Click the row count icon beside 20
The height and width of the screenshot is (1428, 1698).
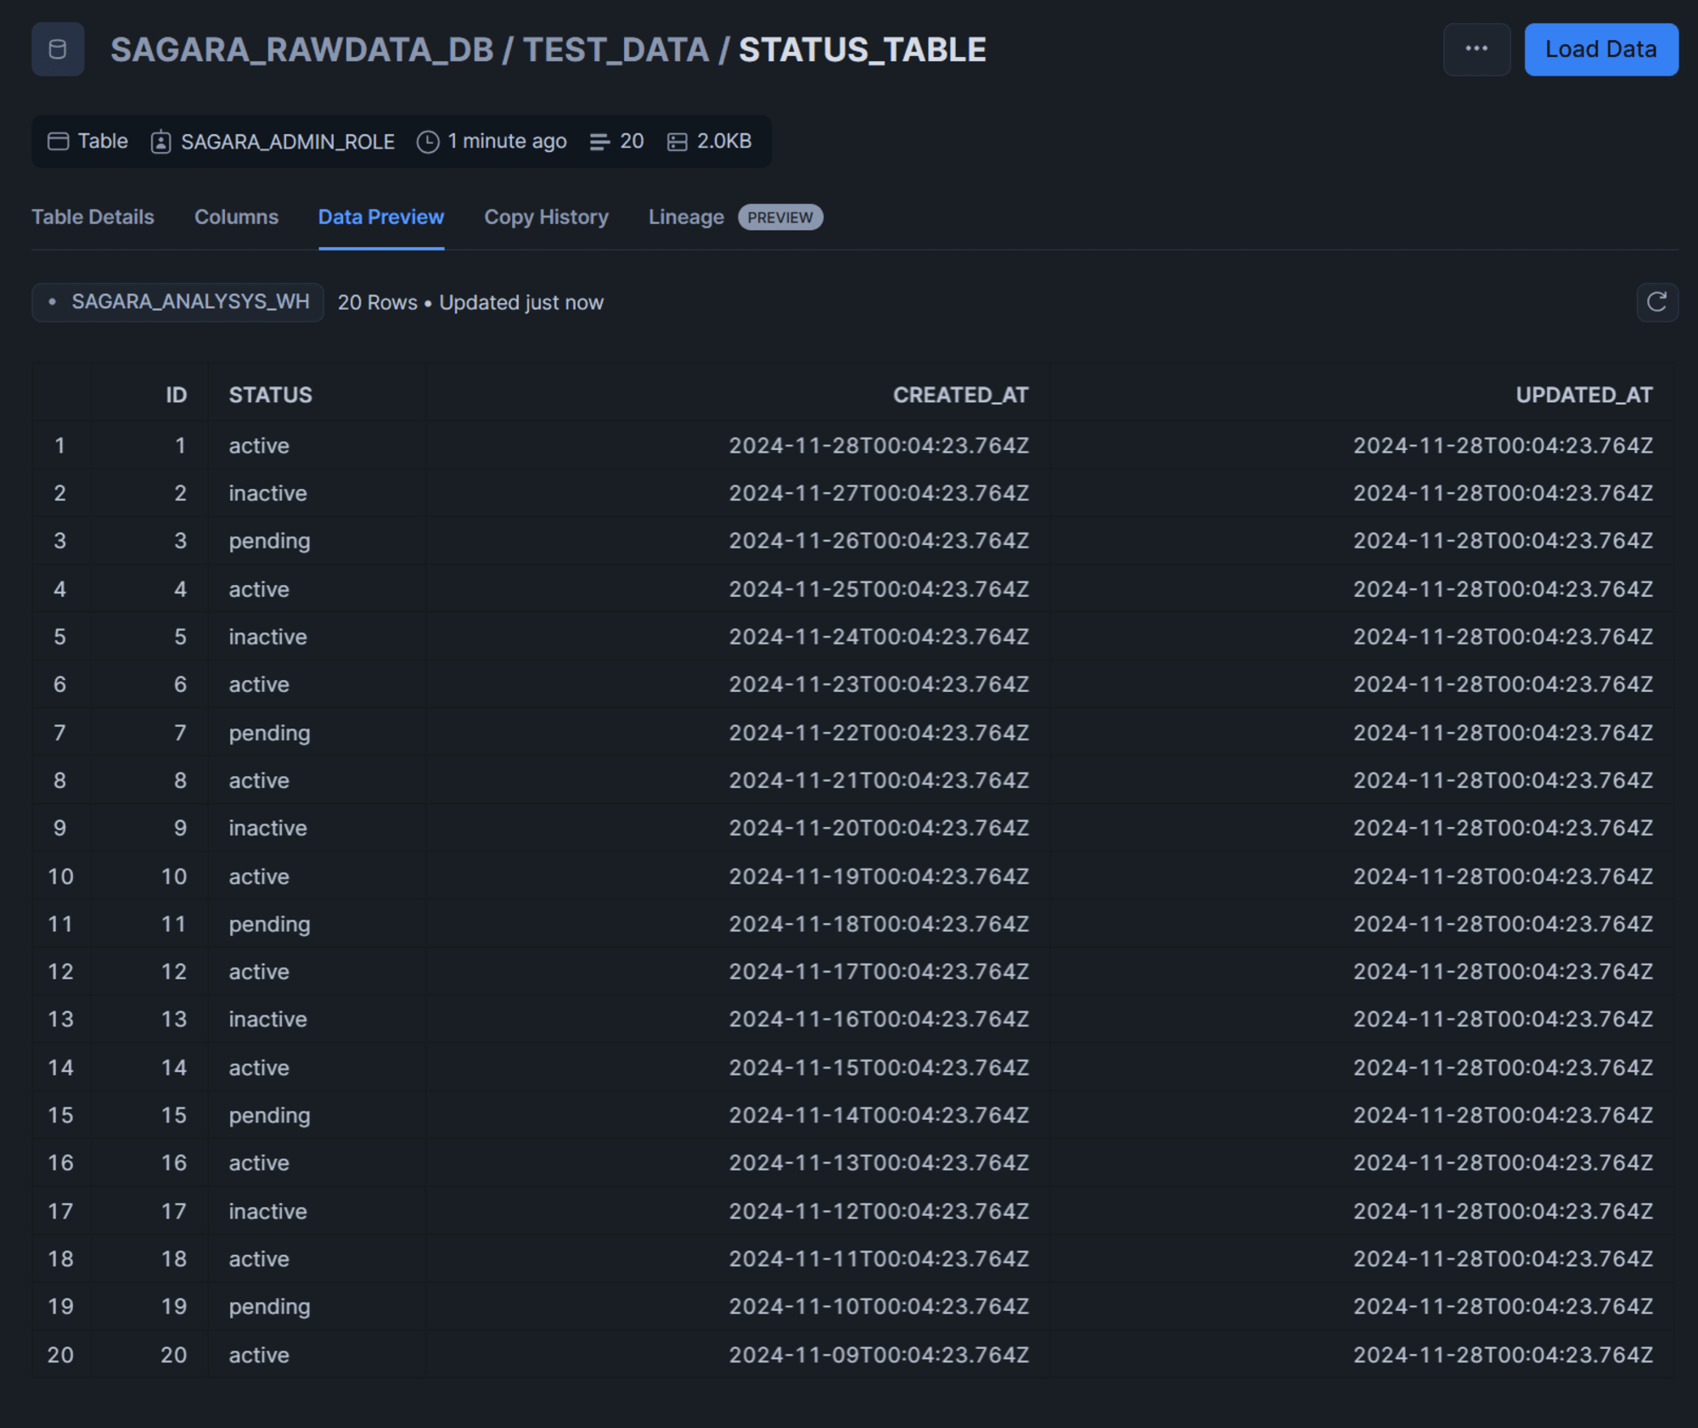click(x=599, y=142)
